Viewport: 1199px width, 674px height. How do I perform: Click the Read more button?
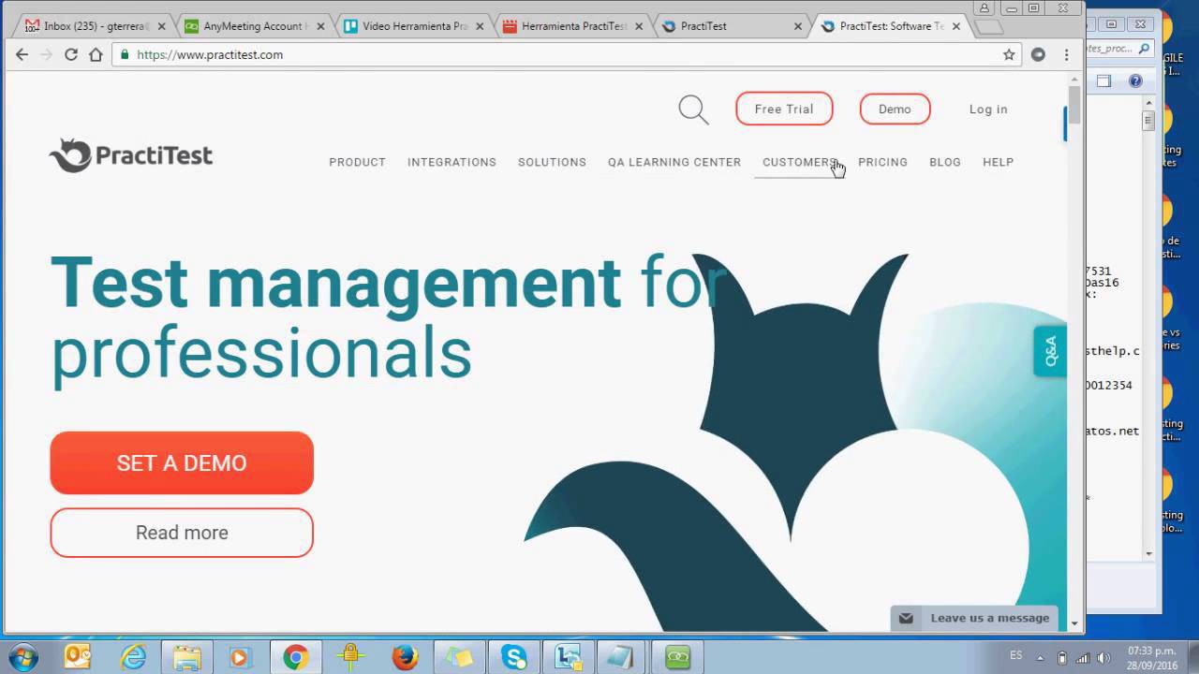[x=182, y=533]
